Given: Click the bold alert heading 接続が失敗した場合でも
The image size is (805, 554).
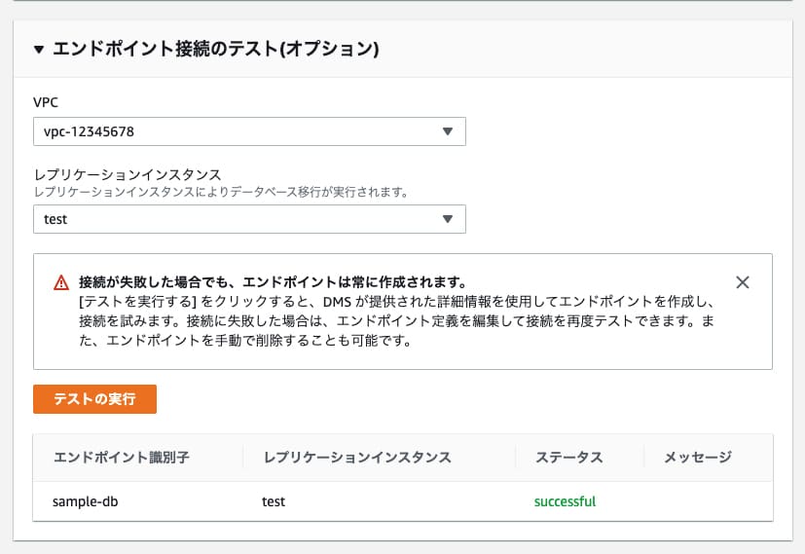Looking at the screenshot, I should coord(273,282).
